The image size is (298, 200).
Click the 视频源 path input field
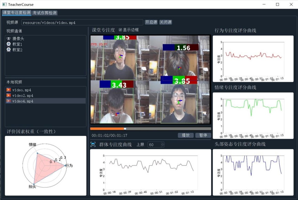coord(81,22)
